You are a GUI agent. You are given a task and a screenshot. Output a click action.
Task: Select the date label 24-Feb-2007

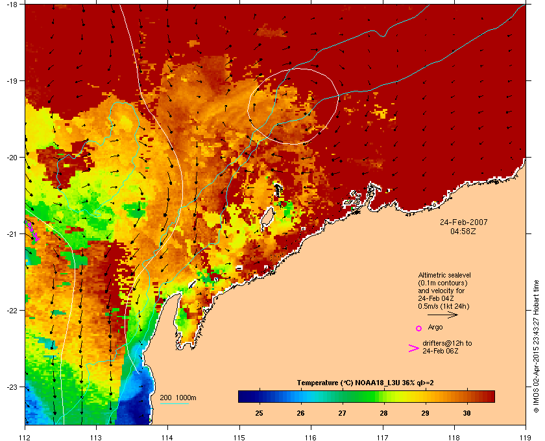(x=464, y=222)
